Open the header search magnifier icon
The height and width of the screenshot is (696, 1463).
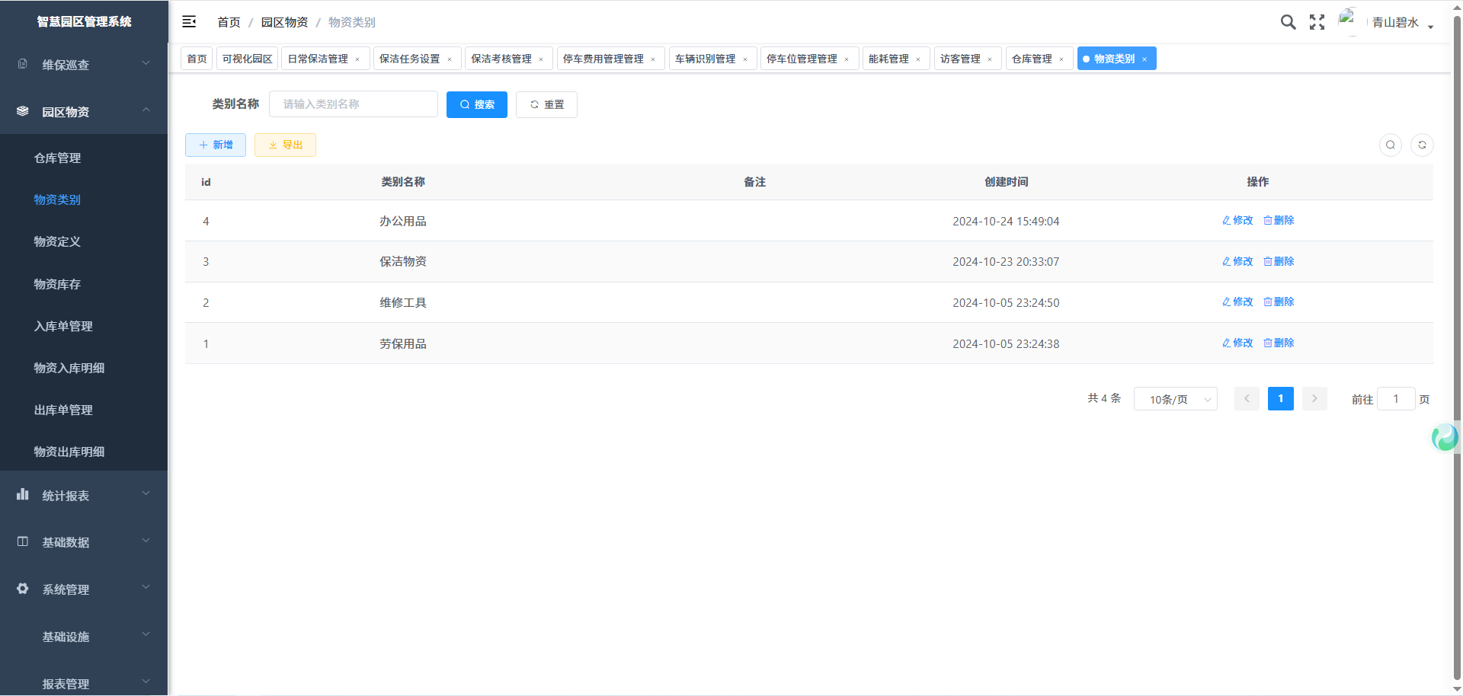click(x=1288, y=22)
